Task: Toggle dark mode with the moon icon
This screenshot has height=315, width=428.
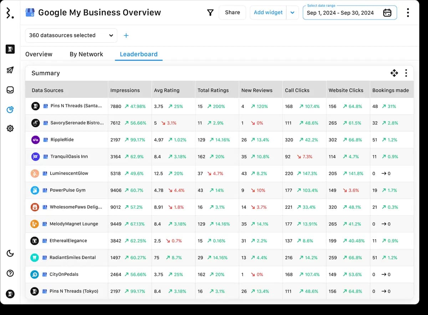Action: (10, 253)
